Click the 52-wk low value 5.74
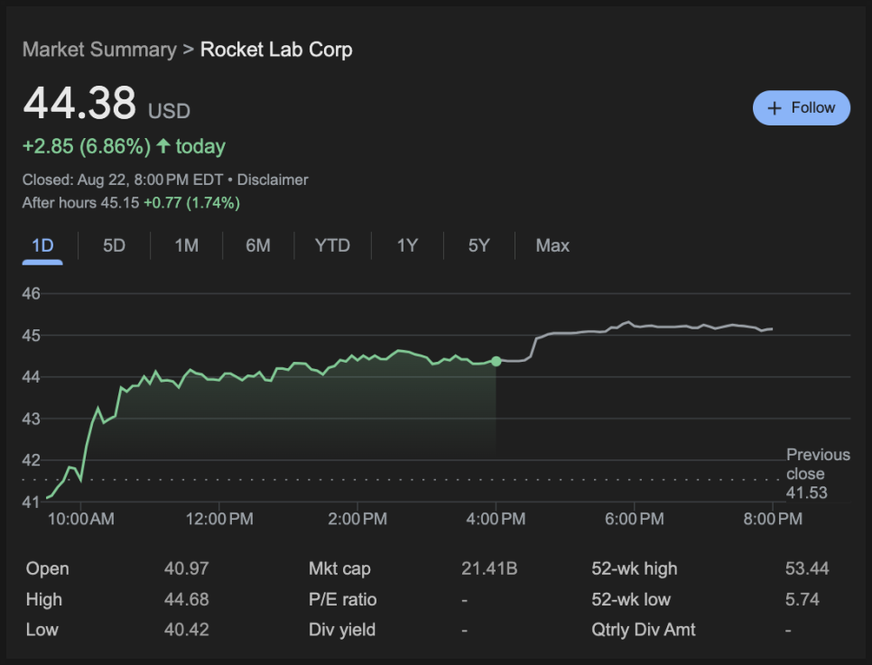 coord(802,599)
